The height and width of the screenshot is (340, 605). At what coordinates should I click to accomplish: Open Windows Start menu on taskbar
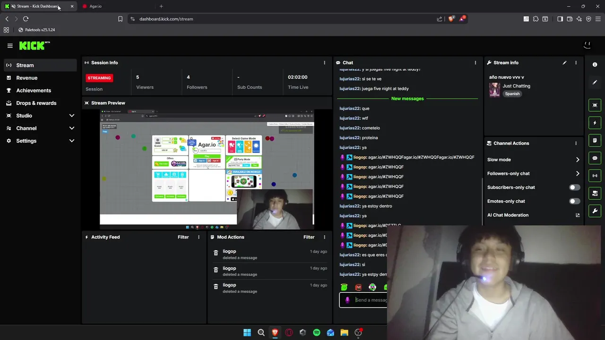point(247,332)
